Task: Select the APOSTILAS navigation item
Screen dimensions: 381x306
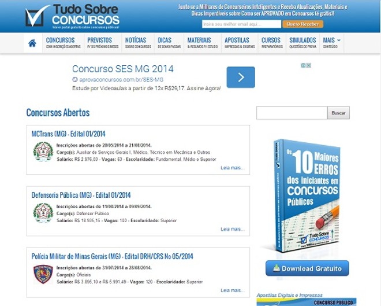Action: point(237,43)
